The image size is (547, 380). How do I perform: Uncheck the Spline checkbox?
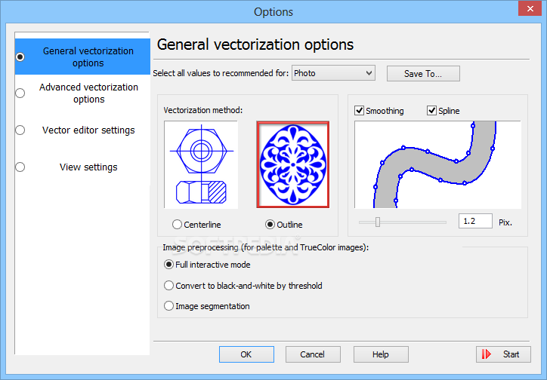[431, 111]
